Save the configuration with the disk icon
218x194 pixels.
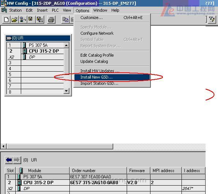31,20
